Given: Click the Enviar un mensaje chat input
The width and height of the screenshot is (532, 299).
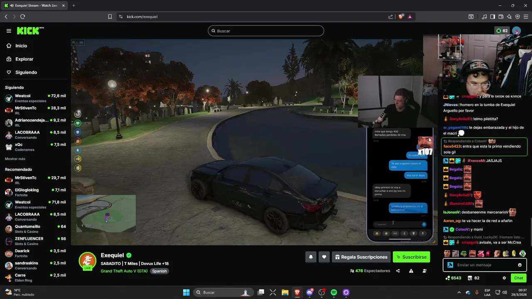Looking at the screenshot, I should [x=485, y=265].
